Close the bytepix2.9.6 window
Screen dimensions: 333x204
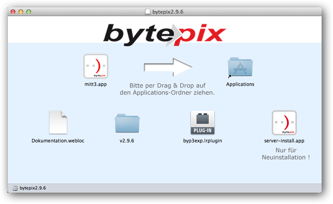coord(13,12)
